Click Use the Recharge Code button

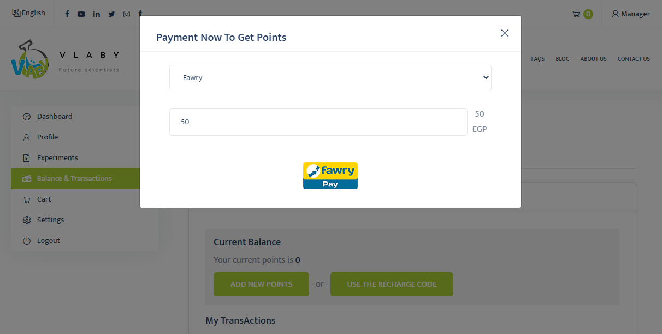pos(392,284)
